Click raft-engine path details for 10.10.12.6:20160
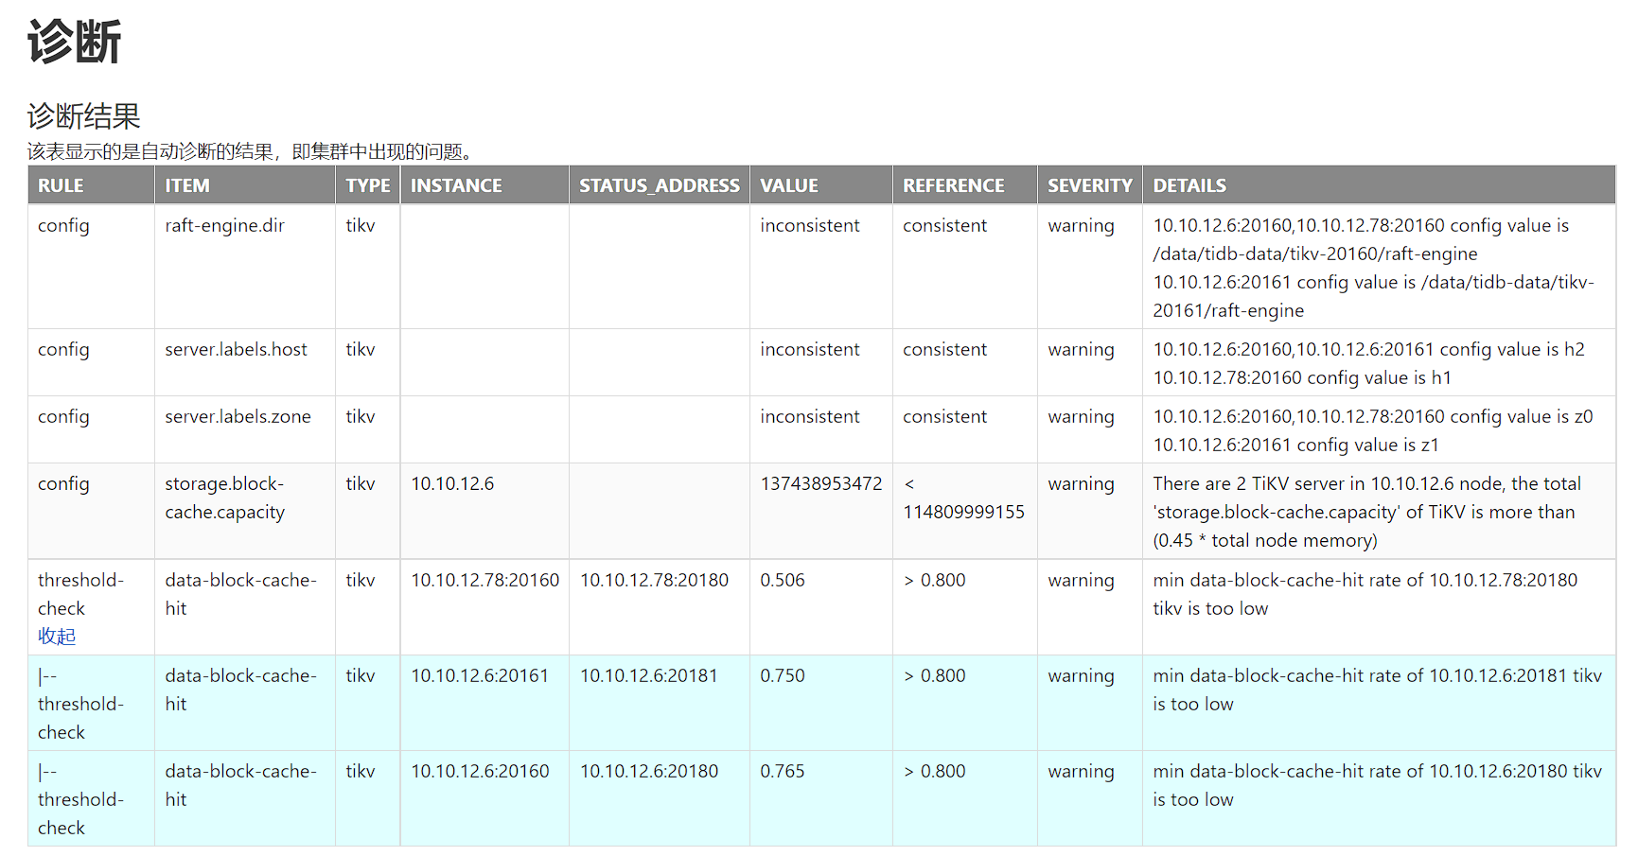The image size is (1638, 856). click(x=1361, y=240)
